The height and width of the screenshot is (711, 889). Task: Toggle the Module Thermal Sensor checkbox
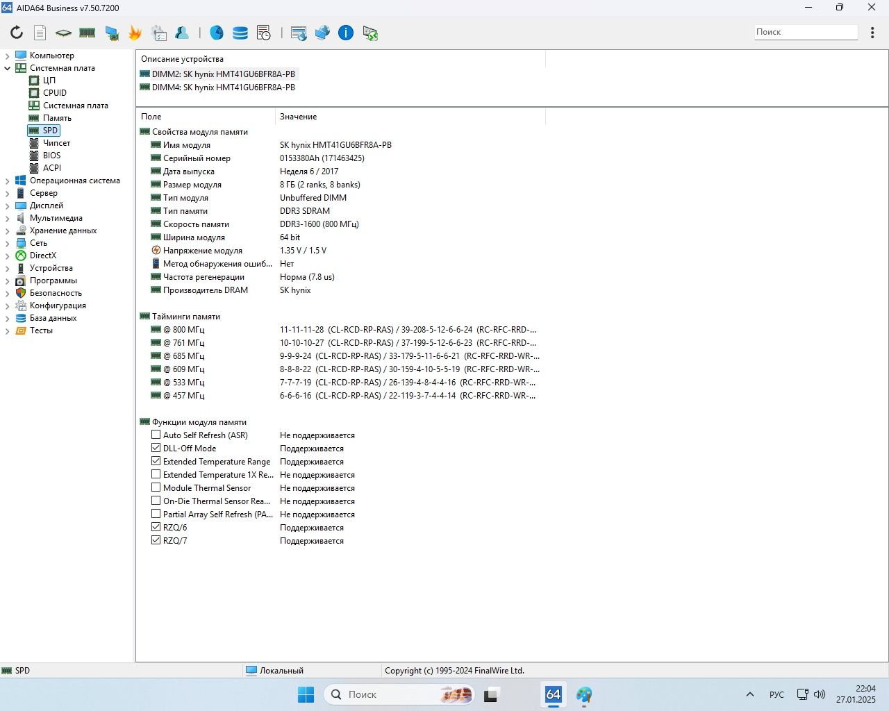pyautogui.click(x=156, y=487)
